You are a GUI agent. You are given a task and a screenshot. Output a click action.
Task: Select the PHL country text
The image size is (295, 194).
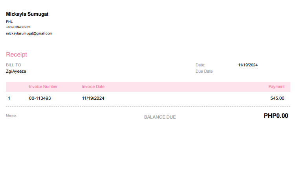[9, 21]
